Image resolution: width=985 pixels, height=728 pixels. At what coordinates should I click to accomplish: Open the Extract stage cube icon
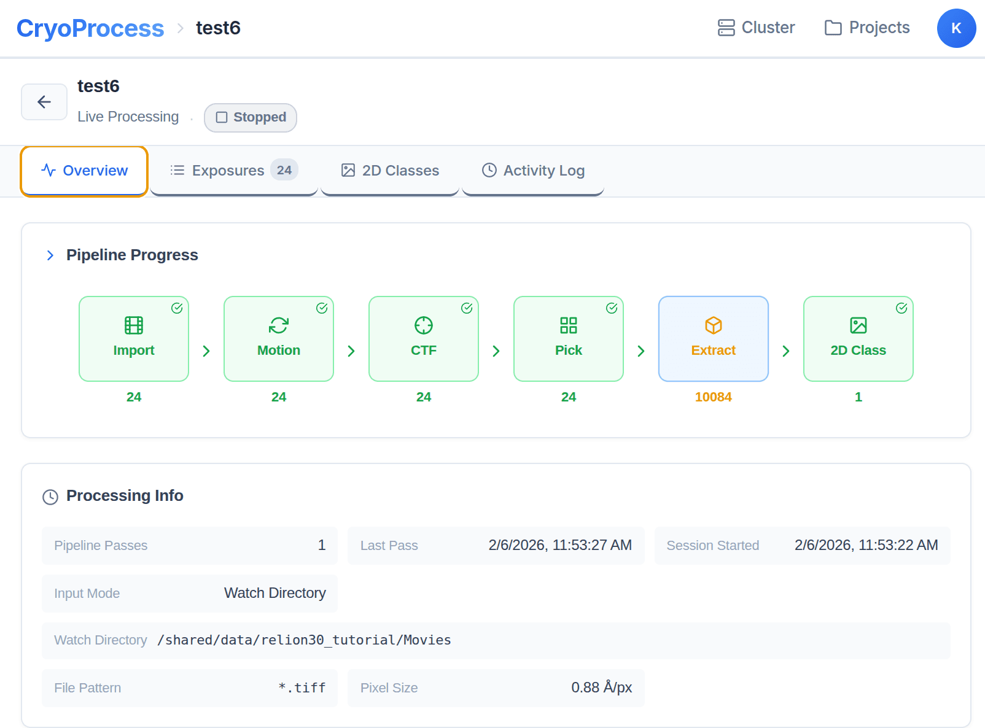click(x=713, y=325)
